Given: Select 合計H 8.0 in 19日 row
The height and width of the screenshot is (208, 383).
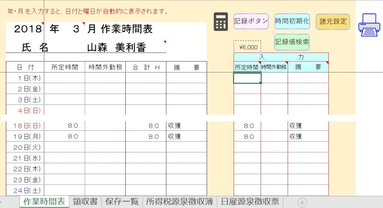Looking at the screenshot, I should coord(146,136).
